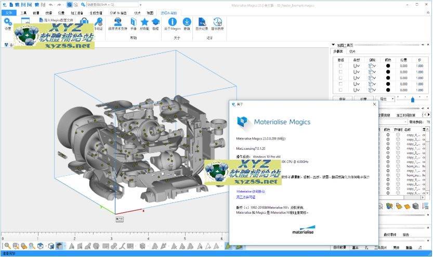Click the mark shell sphere icon
This screenshot has width=433, height=257.
coord(96,246)
